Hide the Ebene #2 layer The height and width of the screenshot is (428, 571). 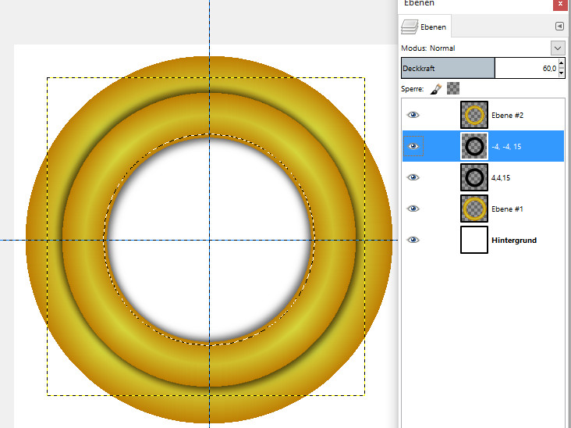pos(413,115)
